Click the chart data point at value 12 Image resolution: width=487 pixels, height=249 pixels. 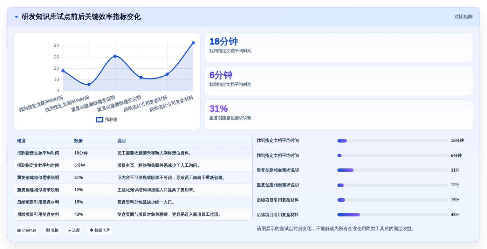141,77
